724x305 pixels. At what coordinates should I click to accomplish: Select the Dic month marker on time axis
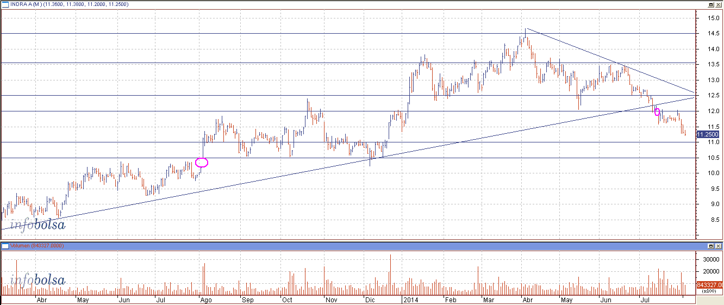click(370, 300)
